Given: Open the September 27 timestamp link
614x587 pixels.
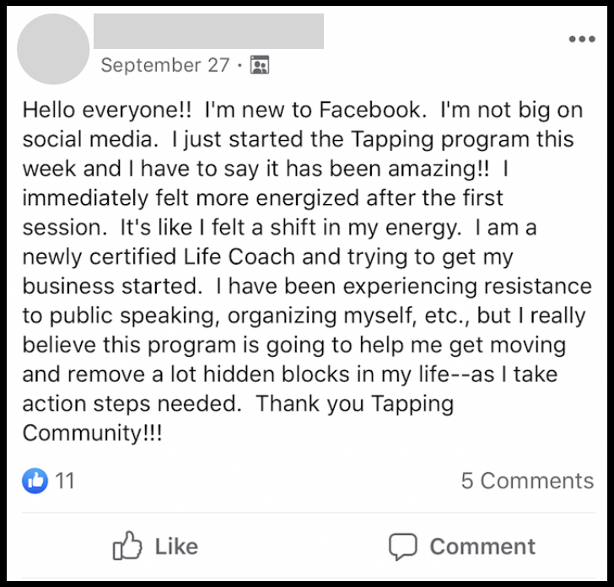Looking at the screenshot, I should (x=164, y=66).
